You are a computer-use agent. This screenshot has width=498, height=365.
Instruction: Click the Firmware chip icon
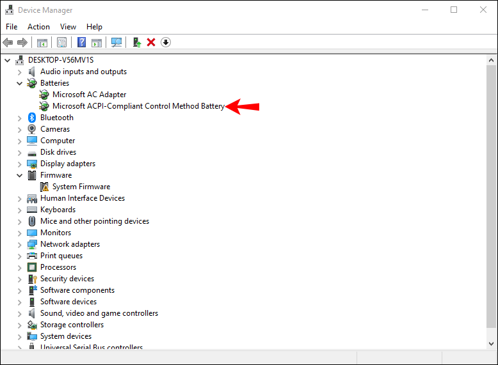click(32, 175)
